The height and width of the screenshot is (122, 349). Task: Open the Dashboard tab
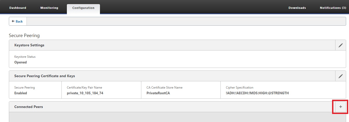pyautogui.click(x=18, y=8)
